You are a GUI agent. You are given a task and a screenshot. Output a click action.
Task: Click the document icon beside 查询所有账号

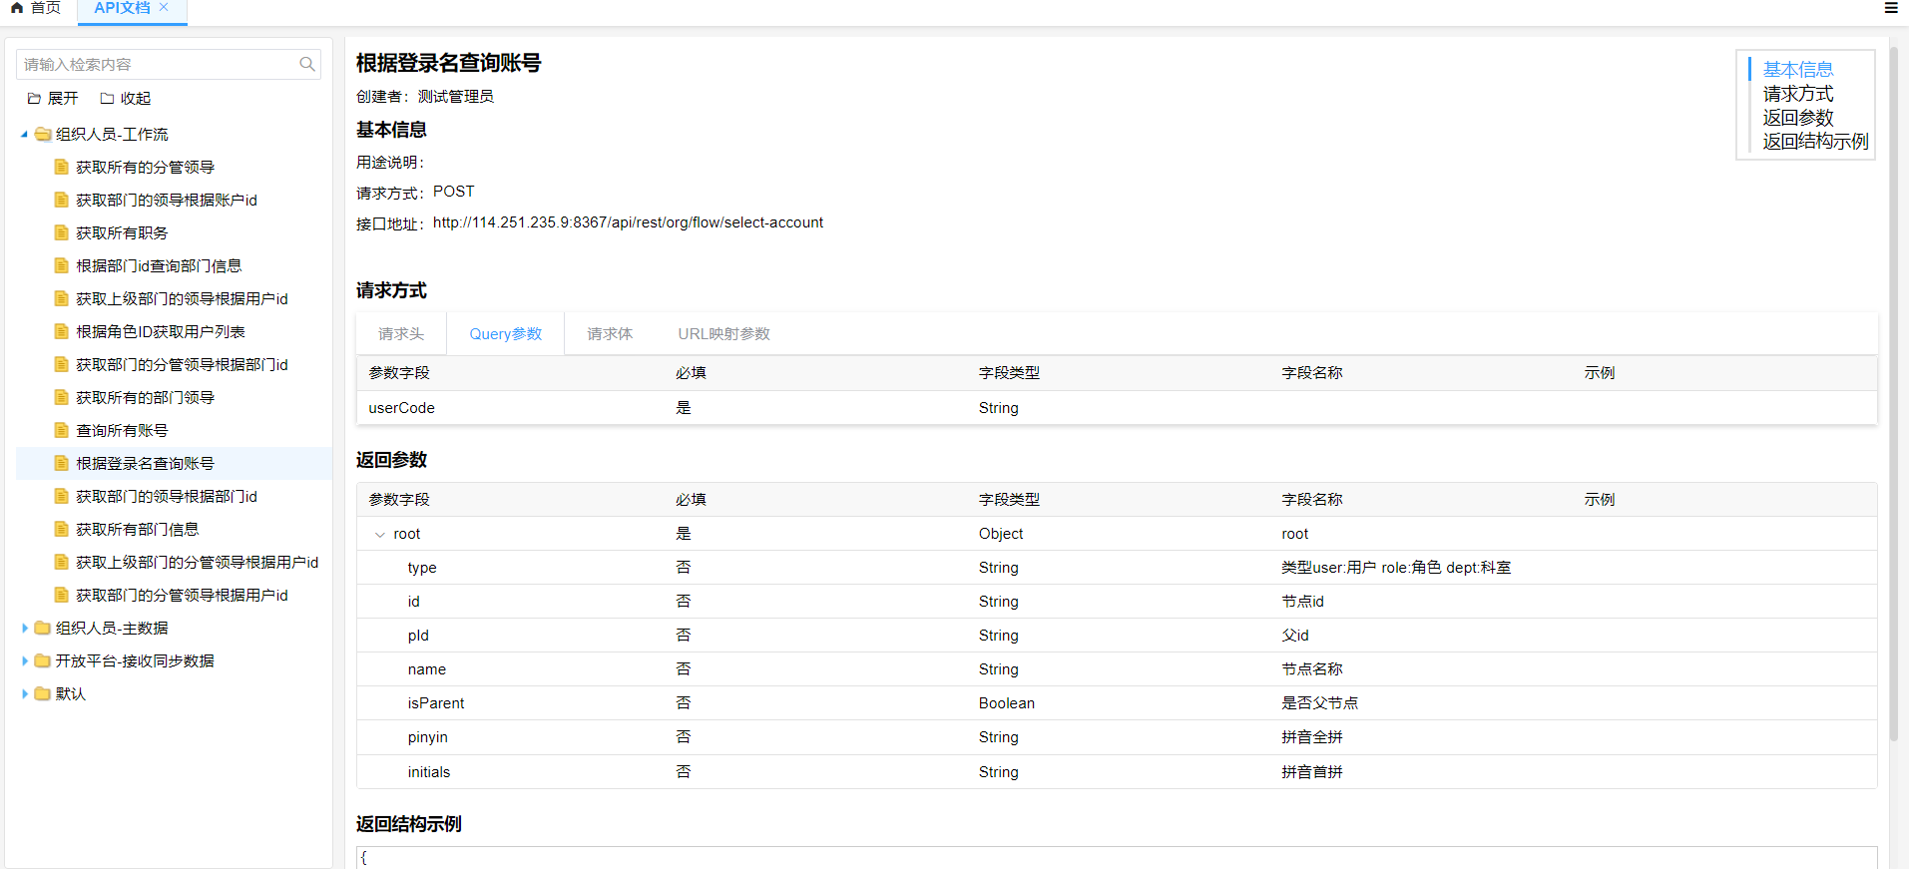pos(62,431)
